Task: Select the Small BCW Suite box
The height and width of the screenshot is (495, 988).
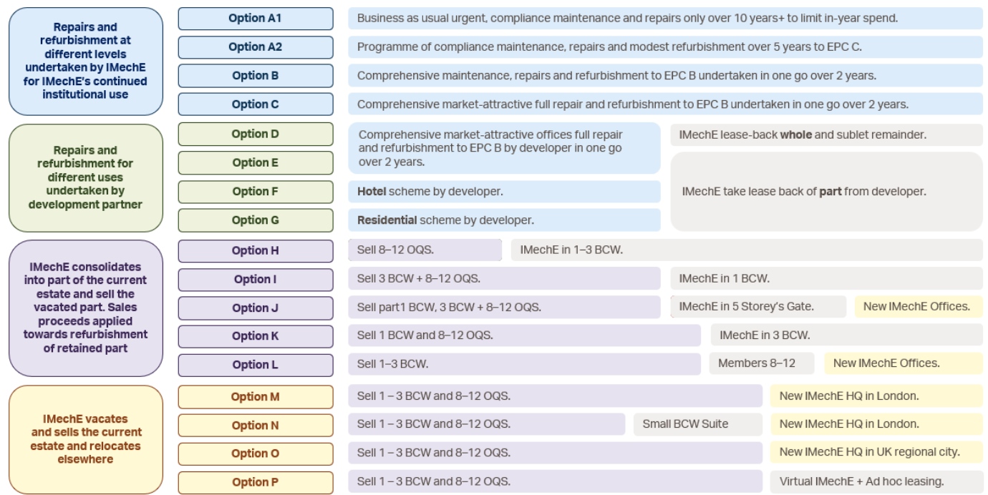Action: 698,424
